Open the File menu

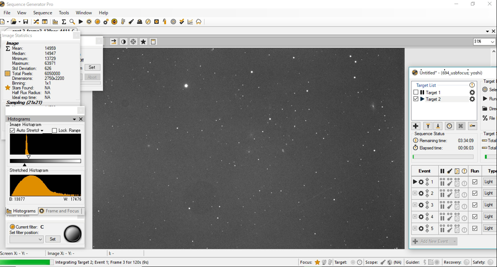7,13
